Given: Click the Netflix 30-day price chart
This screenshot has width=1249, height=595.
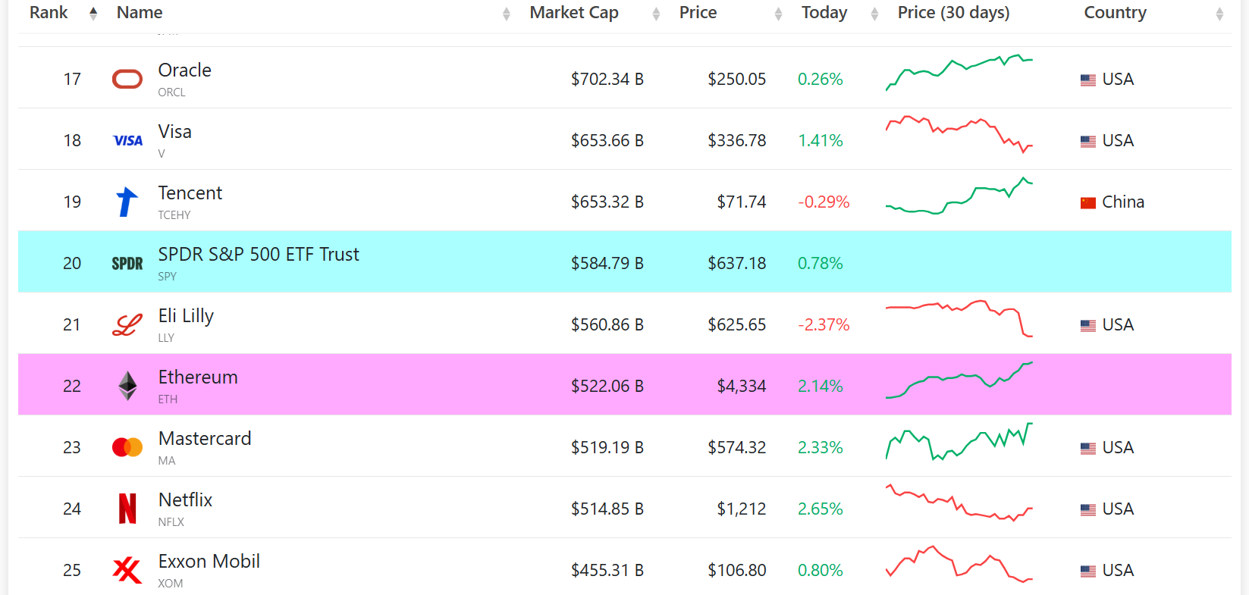Looking at the screenshot, I should point(959,503).
